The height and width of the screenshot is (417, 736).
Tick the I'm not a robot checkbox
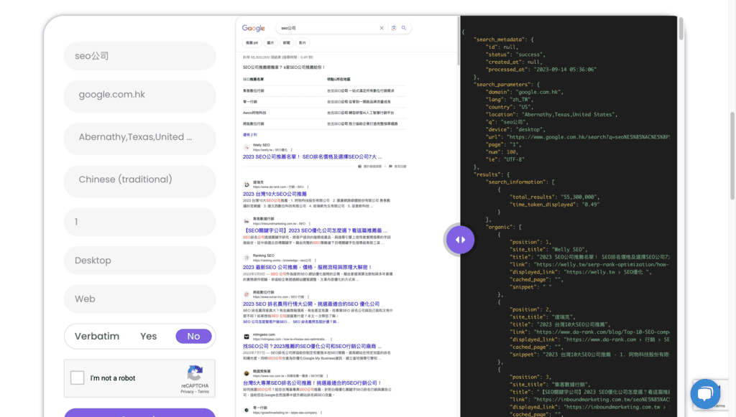point(78,378)
